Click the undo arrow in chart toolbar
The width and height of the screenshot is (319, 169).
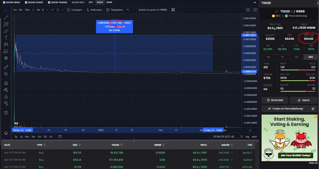pyautogui.click(x=128, y=10)
